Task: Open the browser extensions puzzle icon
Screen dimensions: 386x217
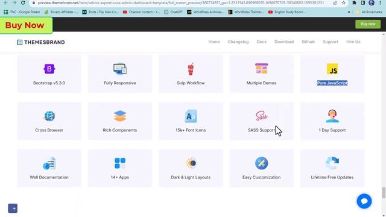Action: (x=354, y=3)
